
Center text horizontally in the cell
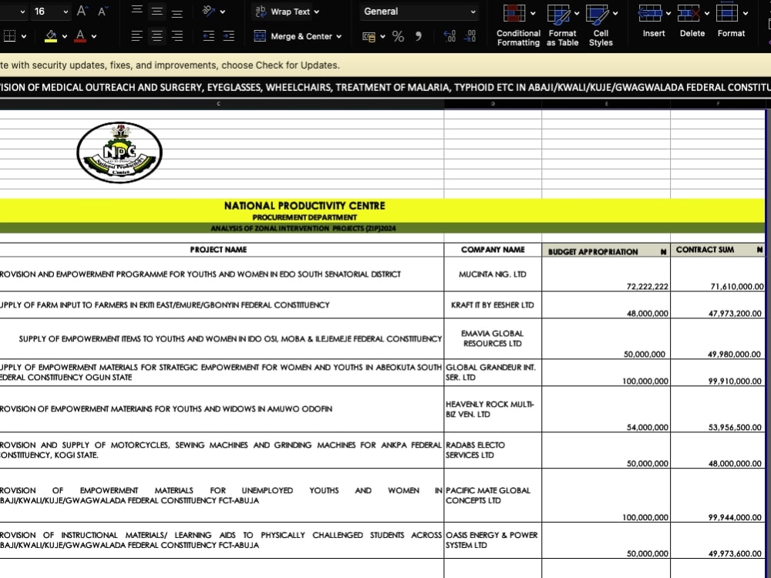click(x=157, y=36)
